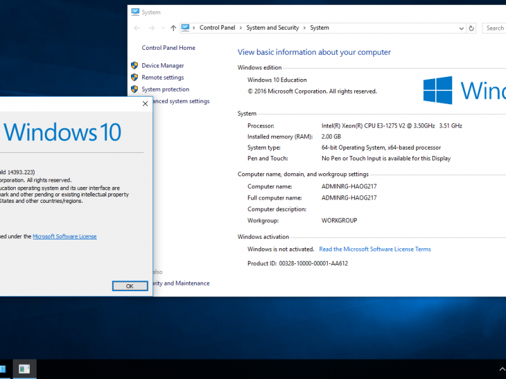Click the WORKGROUP value
506x379 pixels.
point(339,220)
